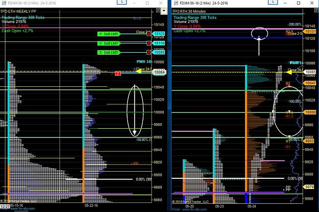Toggle the L link button in right window
The image size is (319, 212).
point(273,2)
